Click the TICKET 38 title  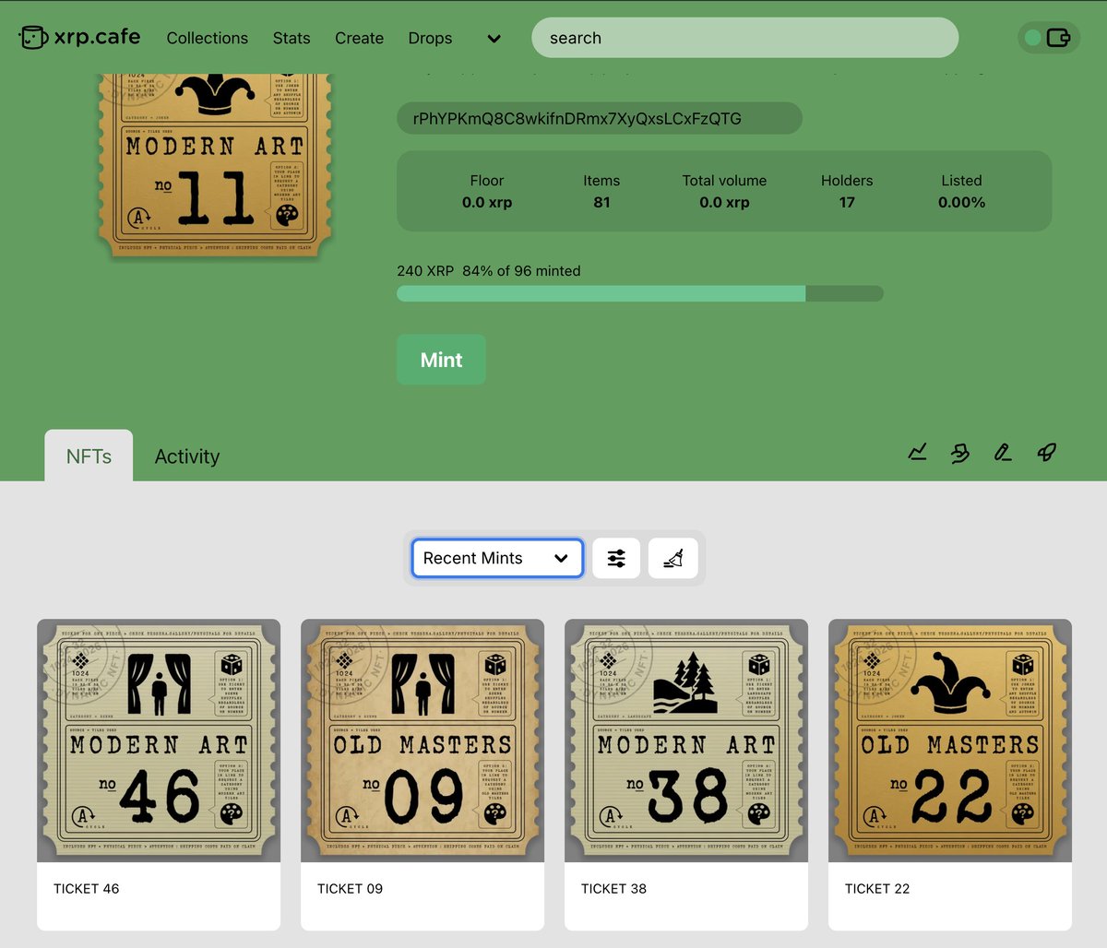pyautogui.click(x=614, y=889)
